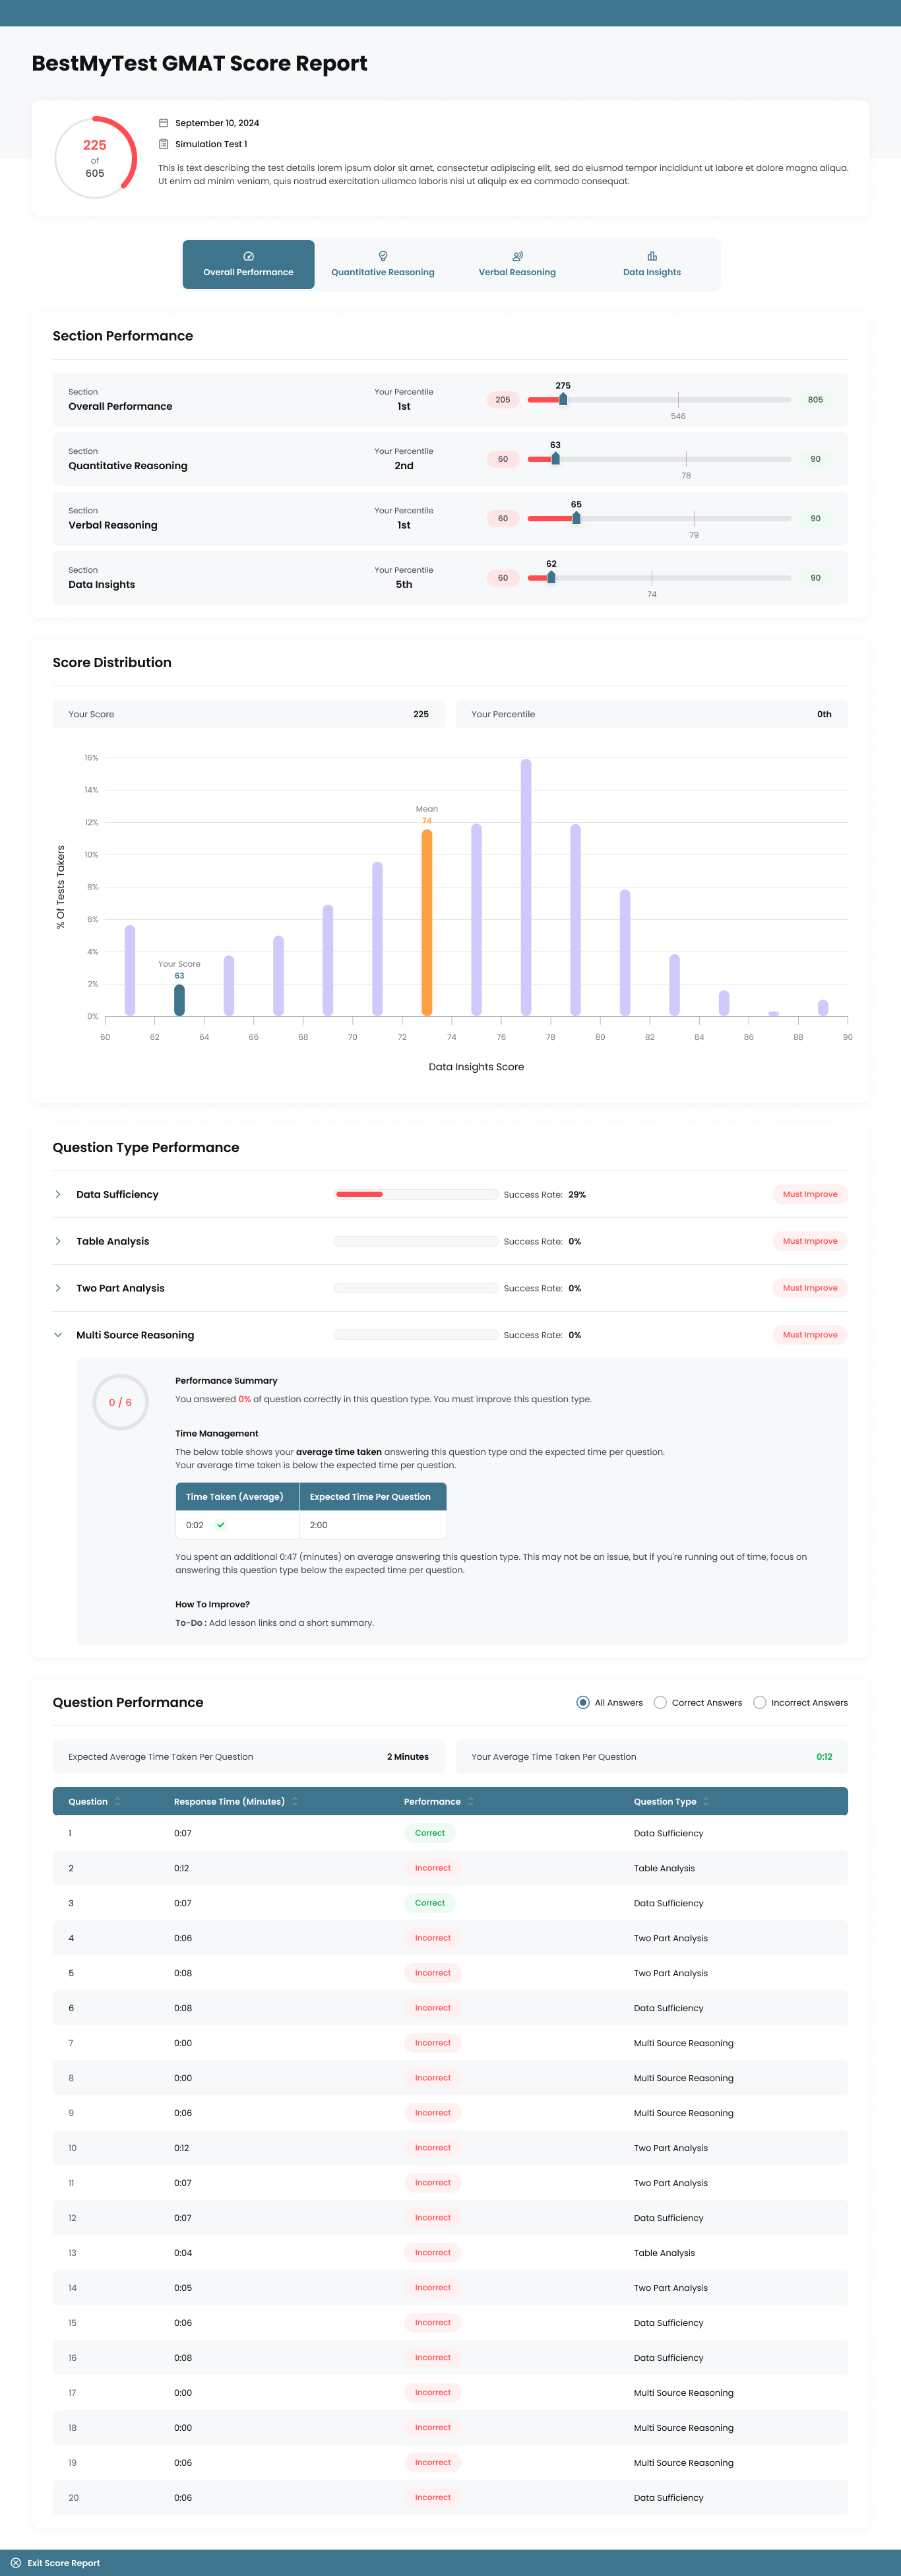This screenshot has height=2576, width=901.
Task: Click Exit Score Report link
Action: tap(63, 2563)
